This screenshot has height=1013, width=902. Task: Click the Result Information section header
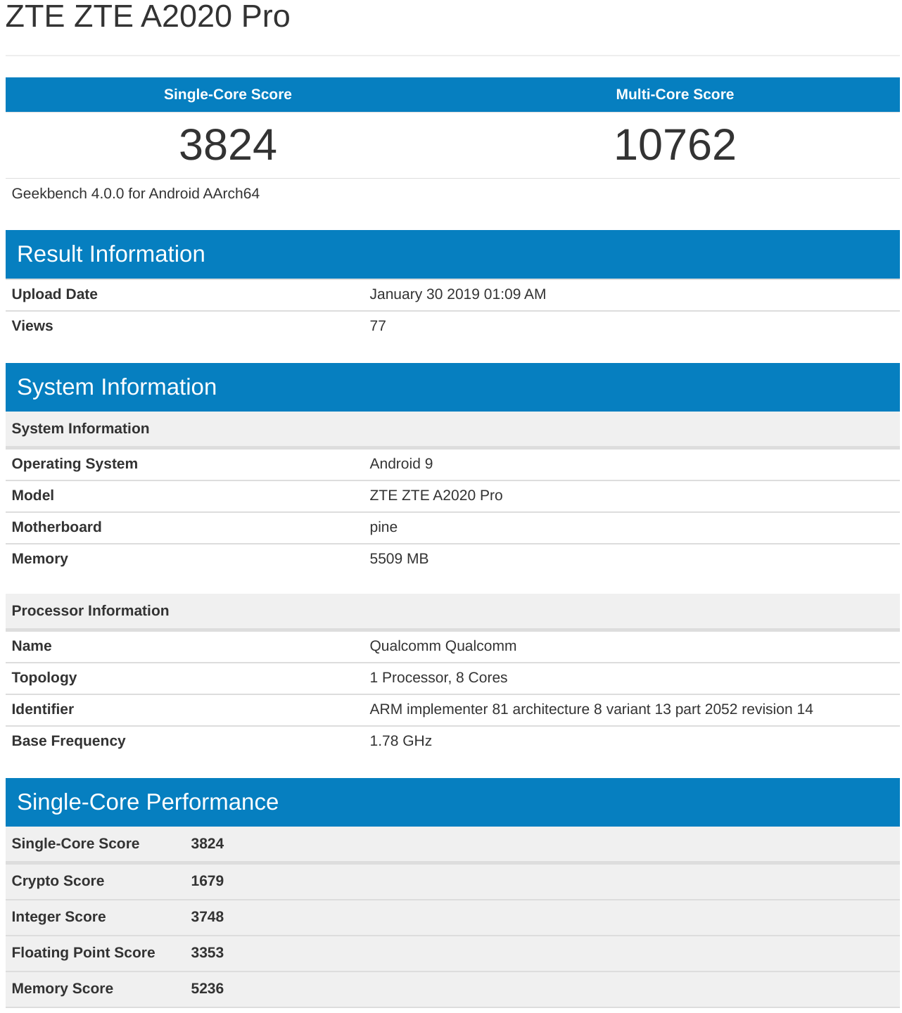click(x=111, y=254)
